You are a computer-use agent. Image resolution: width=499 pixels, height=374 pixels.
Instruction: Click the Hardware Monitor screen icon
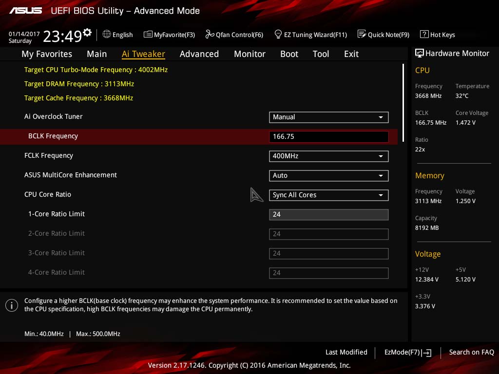coord(419,53)
